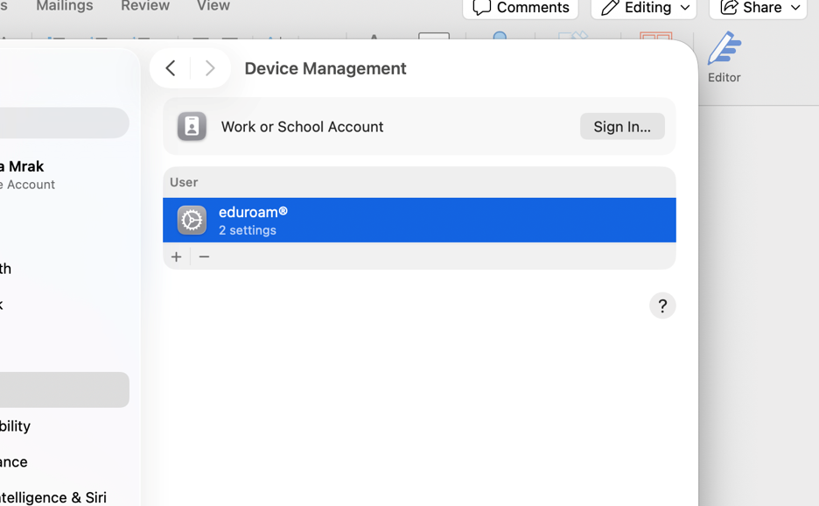This screenshot has width=819, height=506.
Task: Open Comments pane in Word
Action: click(x=521, y=8)
